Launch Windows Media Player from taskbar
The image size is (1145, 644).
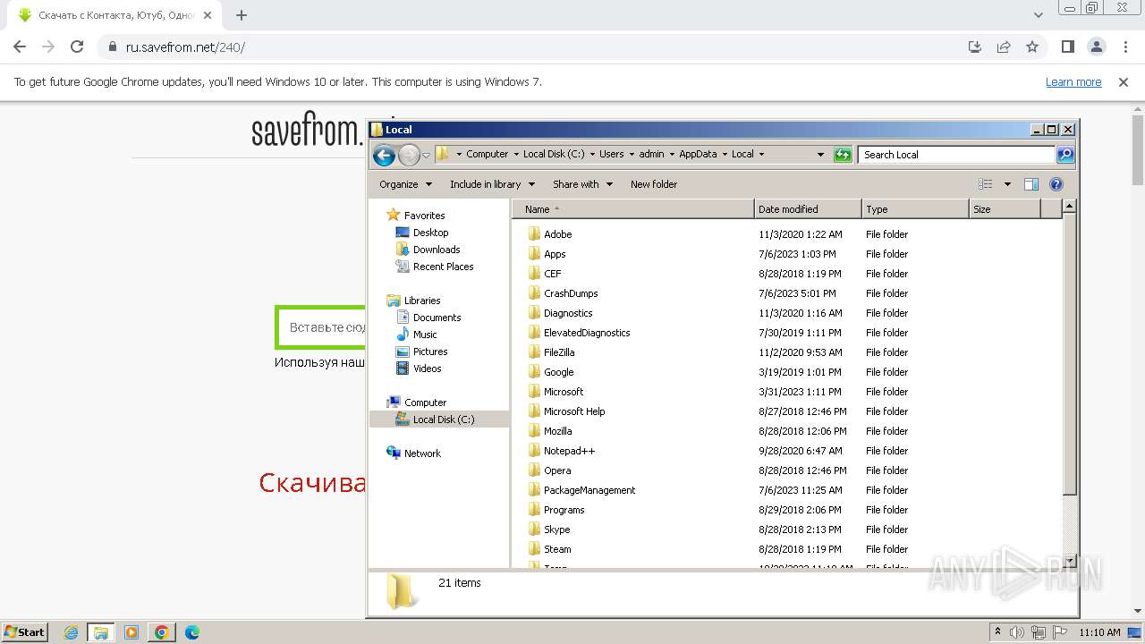(131, 632)
